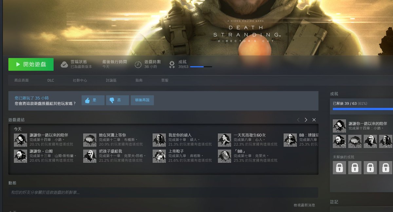
Task: Click the 上帝粒子 achievement icon
Action: click(159, 156)
